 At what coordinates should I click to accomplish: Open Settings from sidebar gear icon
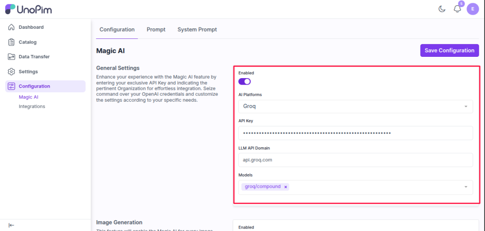click(x=12, y=71)
